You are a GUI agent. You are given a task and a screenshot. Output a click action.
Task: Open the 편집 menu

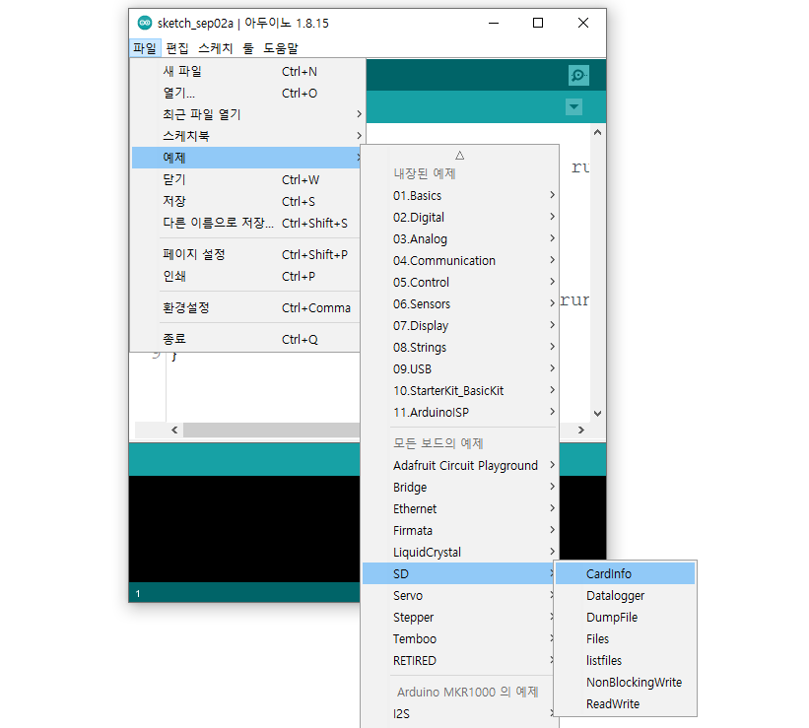(177, 48)
